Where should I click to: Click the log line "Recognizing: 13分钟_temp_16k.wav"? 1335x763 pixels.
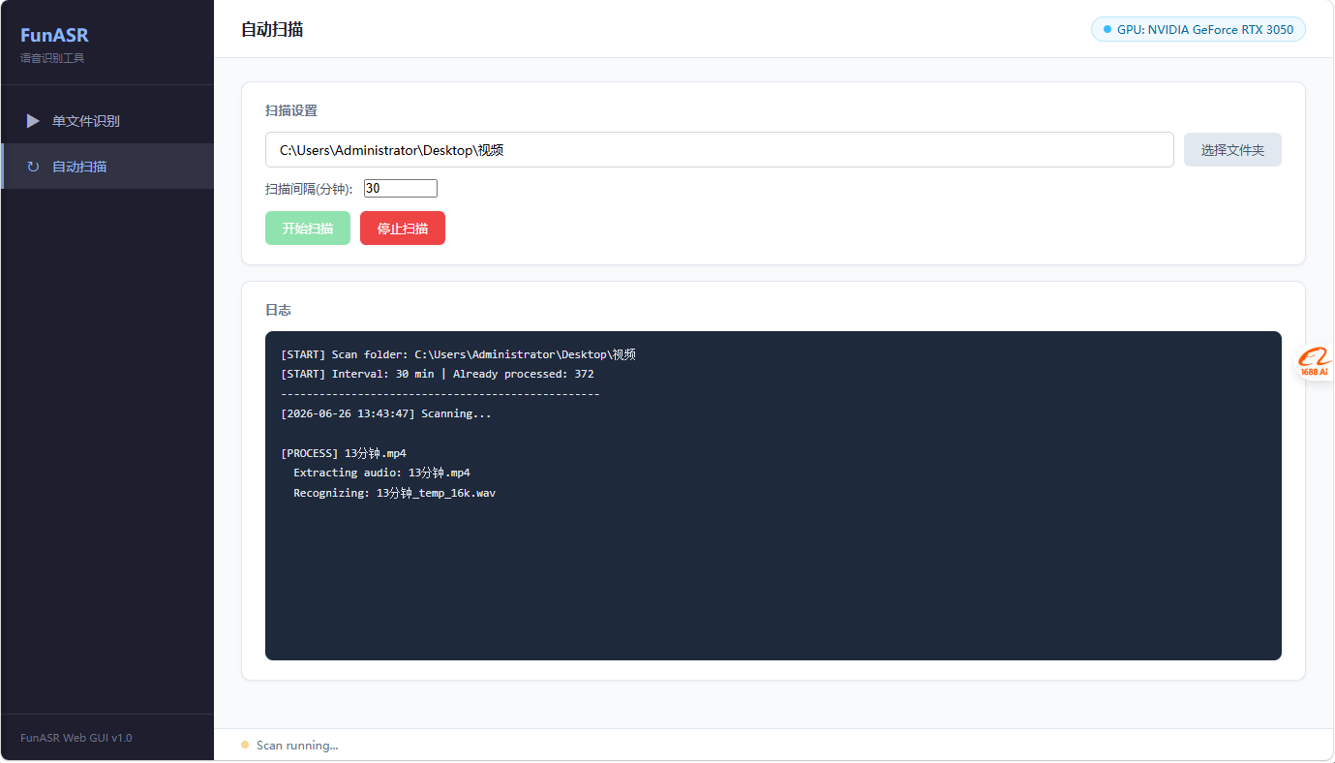coord(394,493)
